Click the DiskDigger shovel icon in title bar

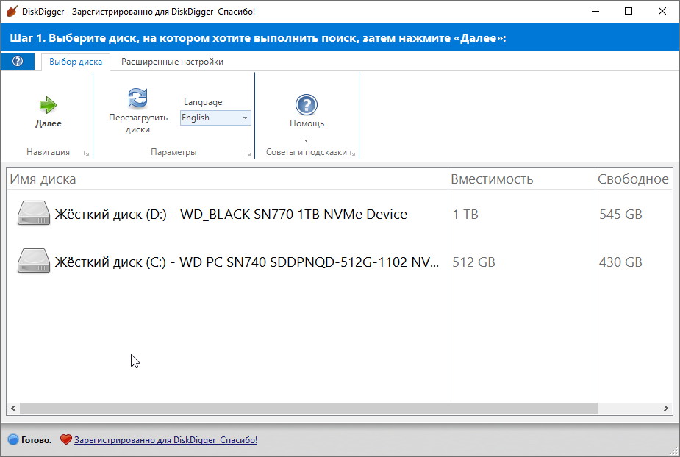click(12, 11)
